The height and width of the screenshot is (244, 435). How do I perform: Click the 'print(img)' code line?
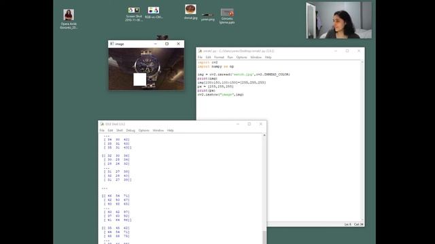click(x=207, y=79)
